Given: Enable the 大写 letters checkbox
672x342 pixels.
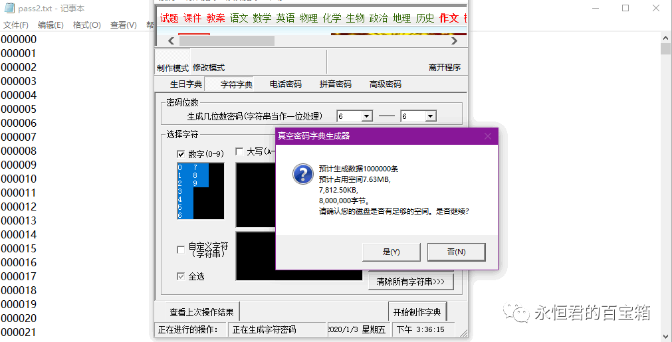Looking at the screenshot, I should (x=239, y=151).
